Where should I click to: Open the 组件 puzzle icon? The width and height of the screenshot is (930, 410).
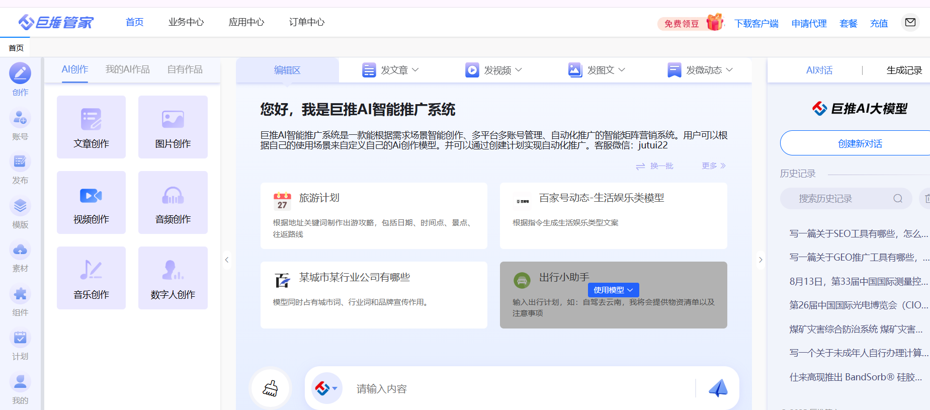point(20,294)
